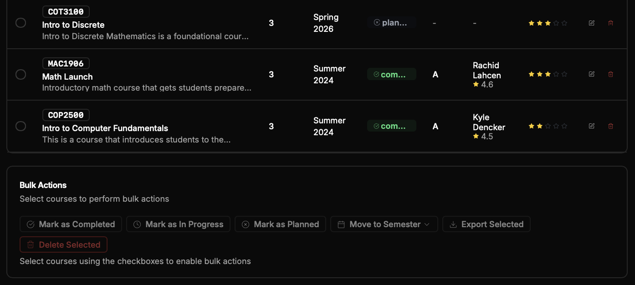
Task: Click Mark as Planned button
Action: pyautogui.click(x=280, y=224)
